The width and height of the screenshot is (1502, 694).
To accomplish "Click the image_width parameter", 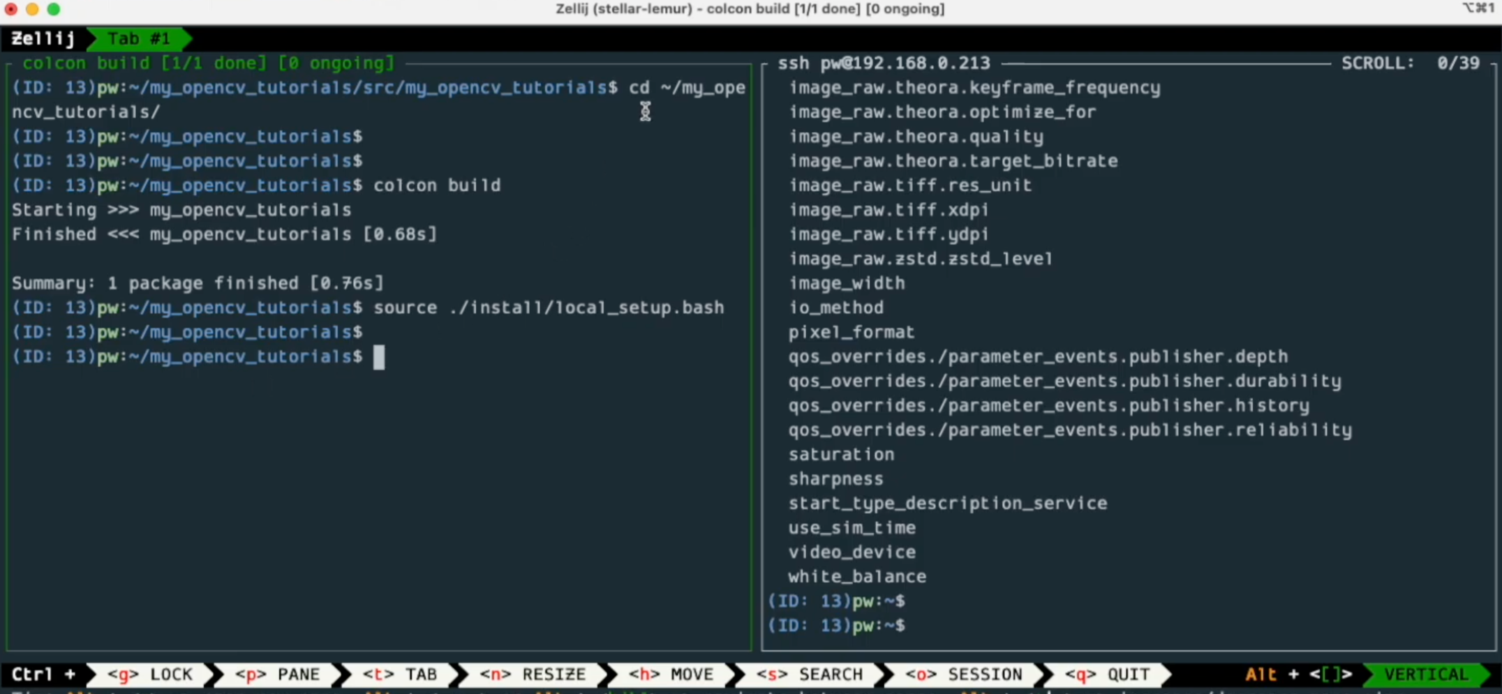I will [x=847, y=283].
